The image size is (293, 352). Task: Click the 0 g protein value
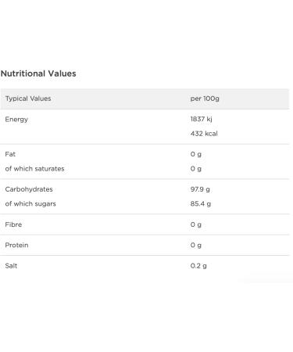[196, 245]
